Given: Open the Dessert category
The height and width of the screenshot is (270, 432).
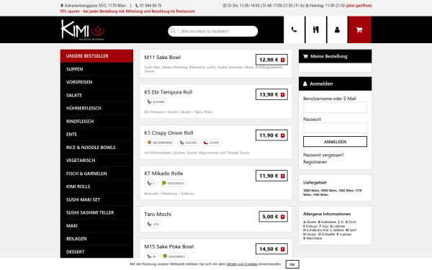Looking at the screenshot, I should (x=96, y=252).
